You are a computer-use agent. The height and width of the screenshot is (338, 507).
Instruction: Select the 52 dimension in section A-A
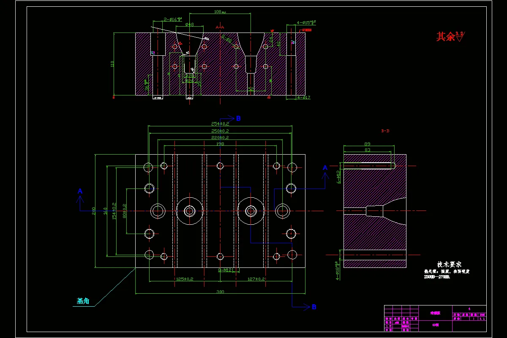(x=251, y=89)
